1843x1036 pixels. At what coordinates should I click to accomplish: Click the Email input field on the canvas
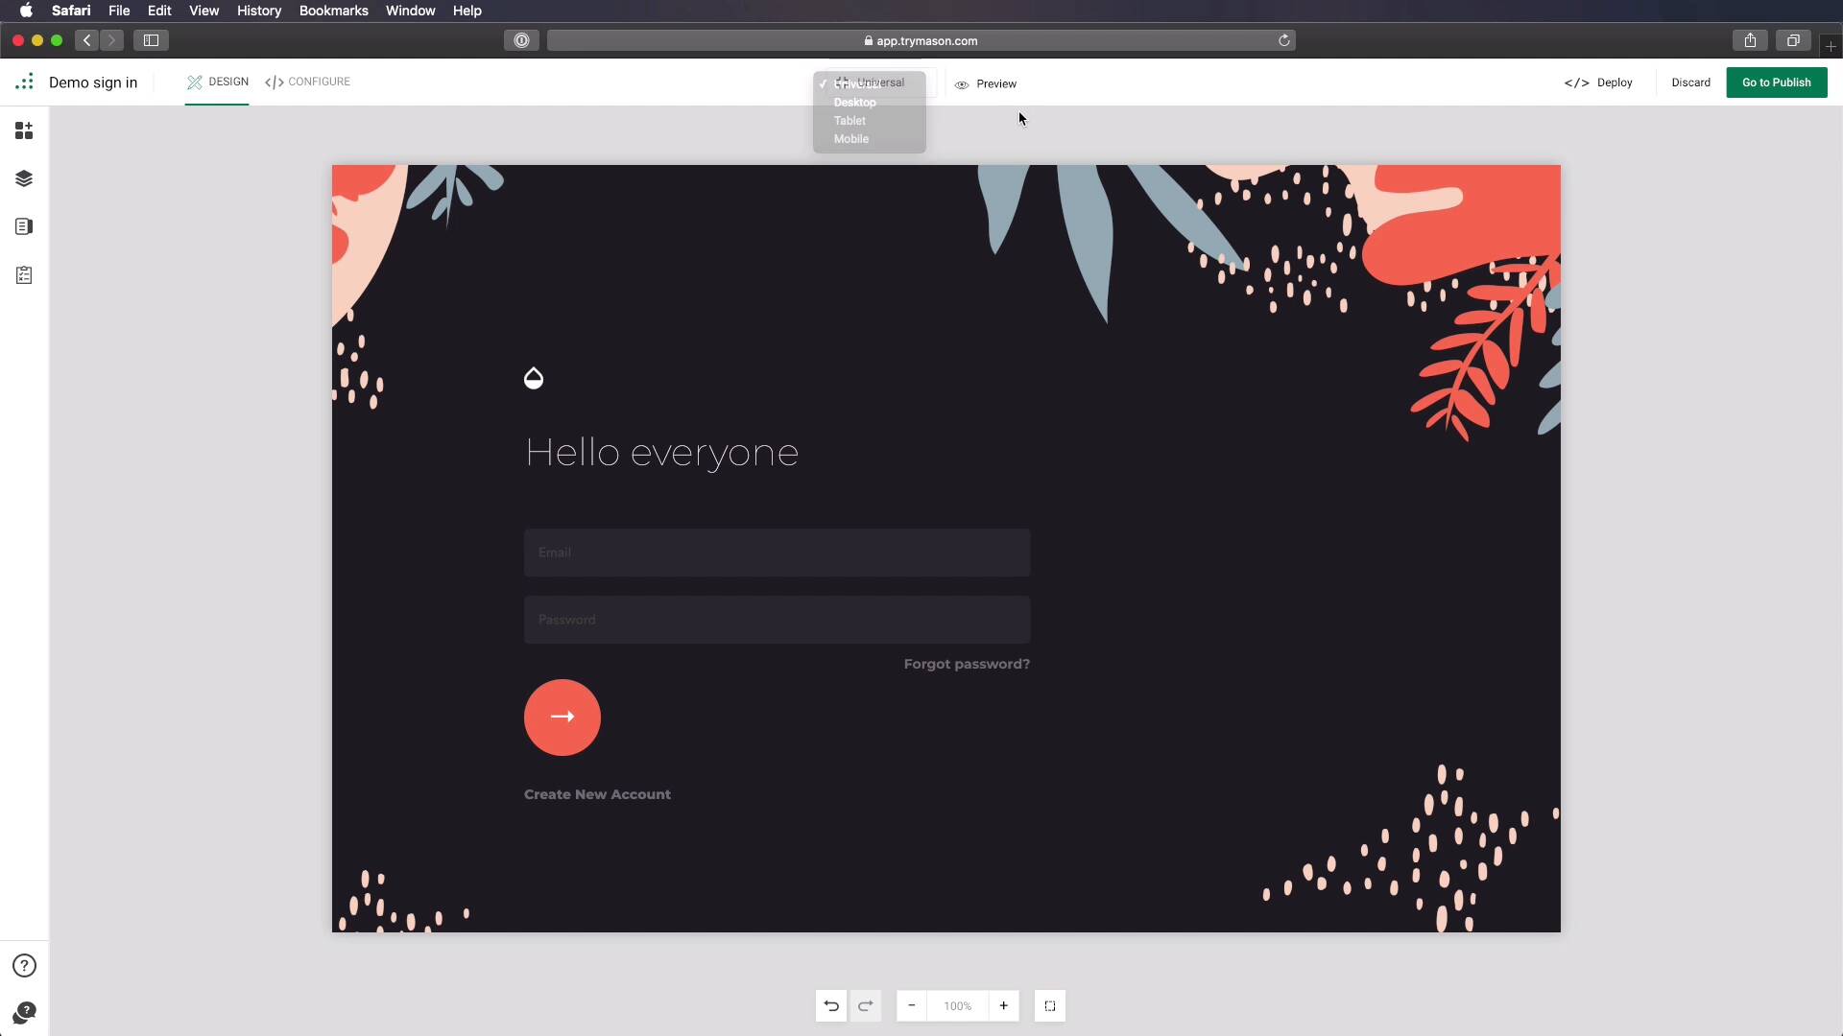[778, 552]
